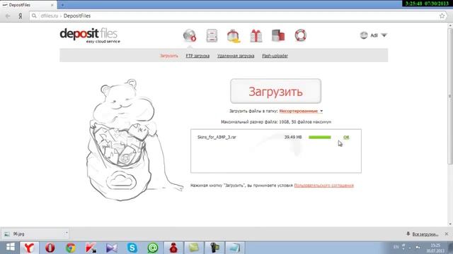Open the FTP загрузка tab
Screen dimensions: 453x254
pos(197,56)
